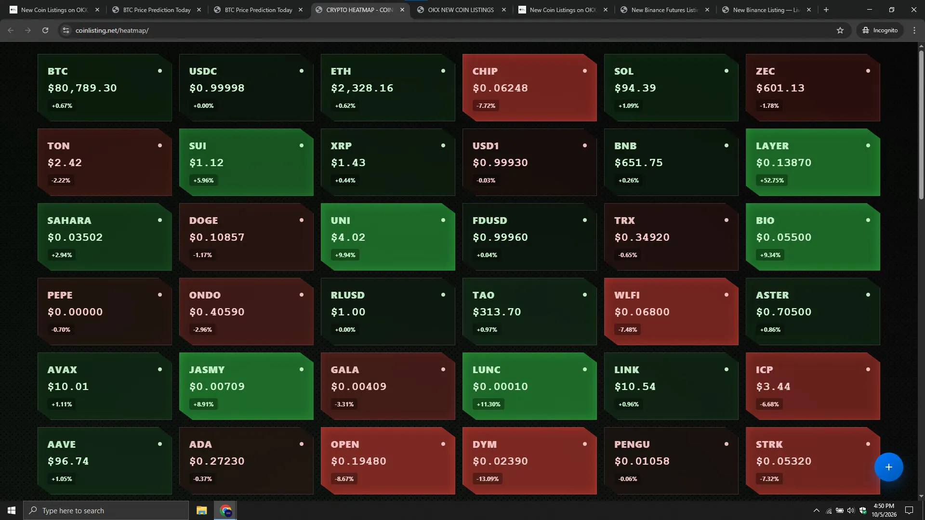The height and width of the screenshot is (520, 925).
Task: Click the Incognito indicator button
Action: (x=880, y=30)
